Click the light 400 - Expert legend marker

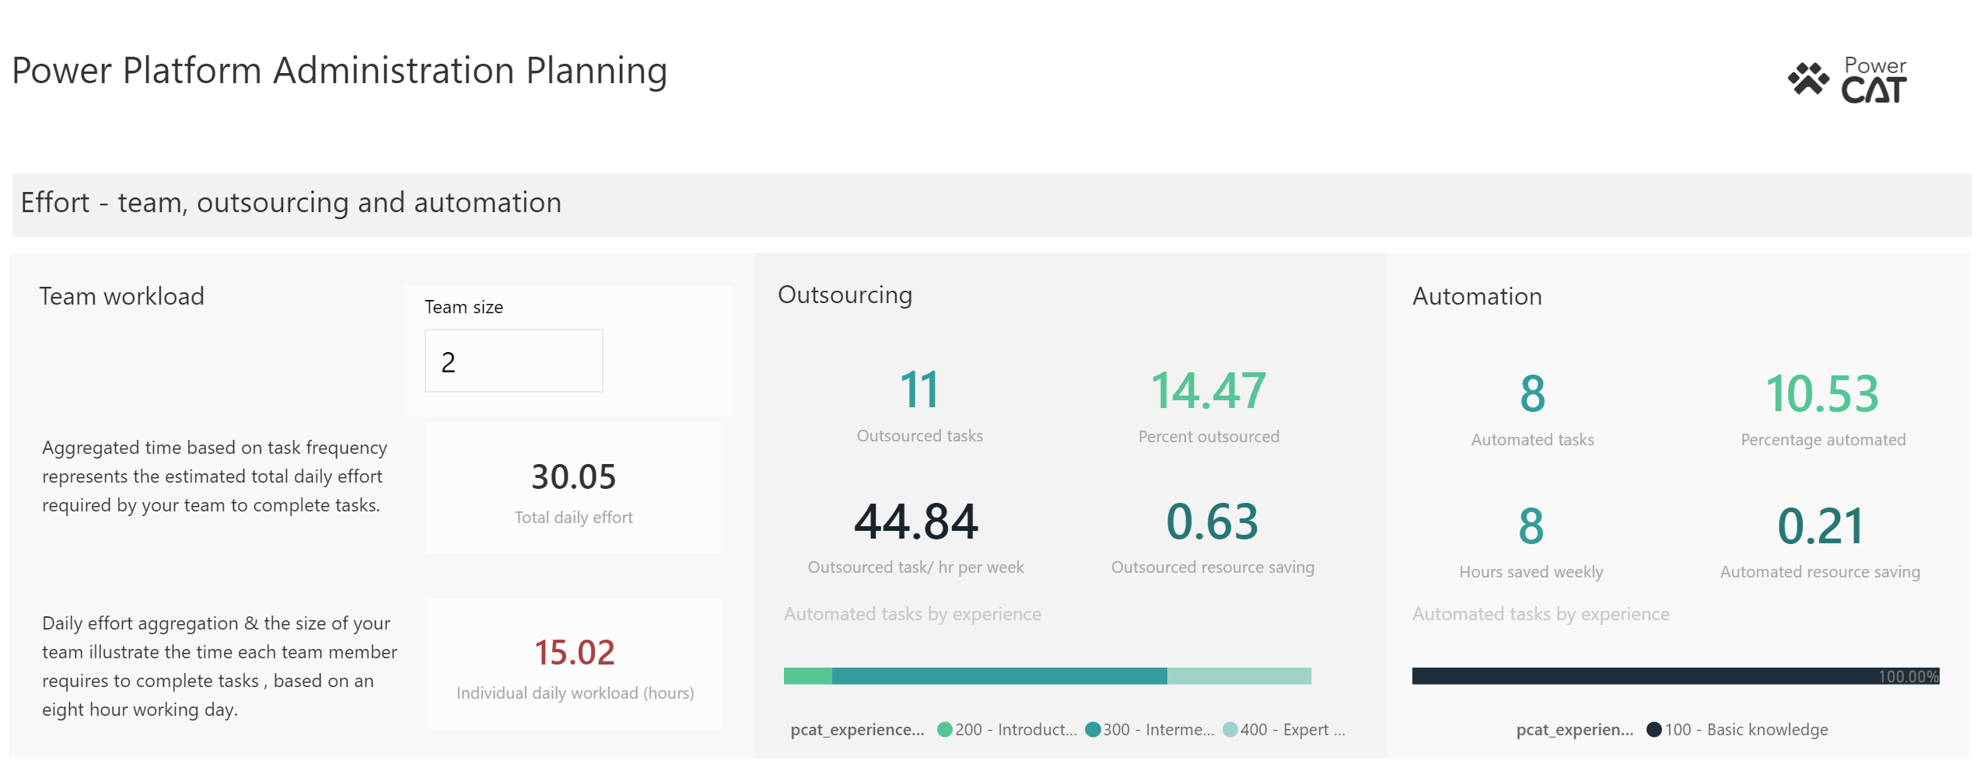1230,730
